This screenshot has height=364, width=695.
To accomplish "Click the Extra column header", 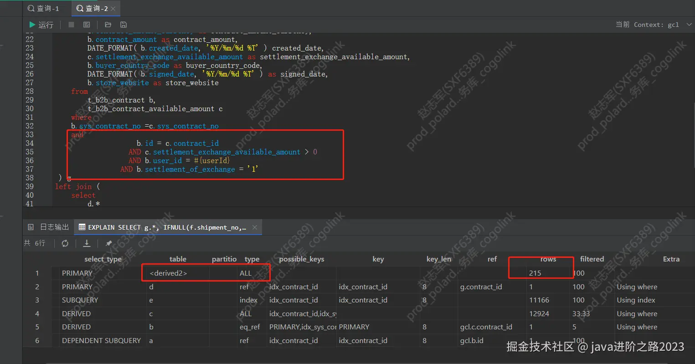I will point(671,259).
